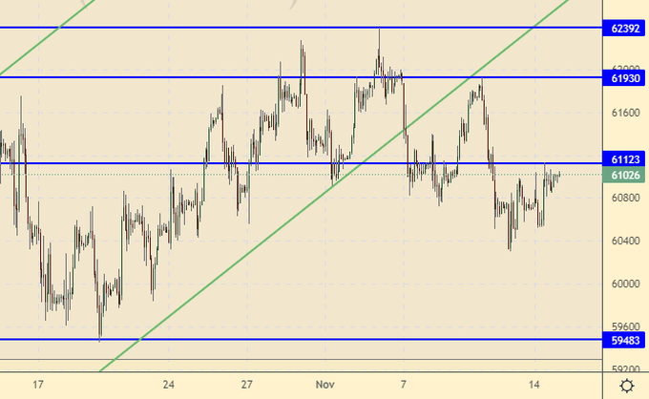Click the current price 61026 label
This screenshot has width=649, height=399.
(x=625, y=176)
